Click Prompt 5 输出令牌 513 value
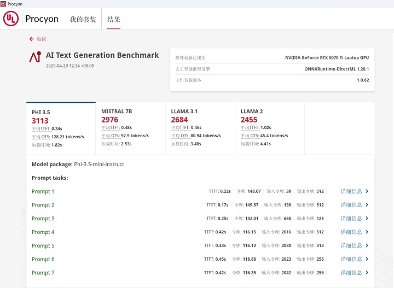This screenshot has width=394, height=288. coord(320,245)
